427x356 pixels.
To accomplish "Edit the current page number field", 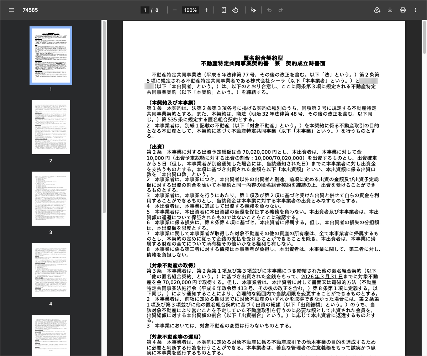I will click(145, 10).
